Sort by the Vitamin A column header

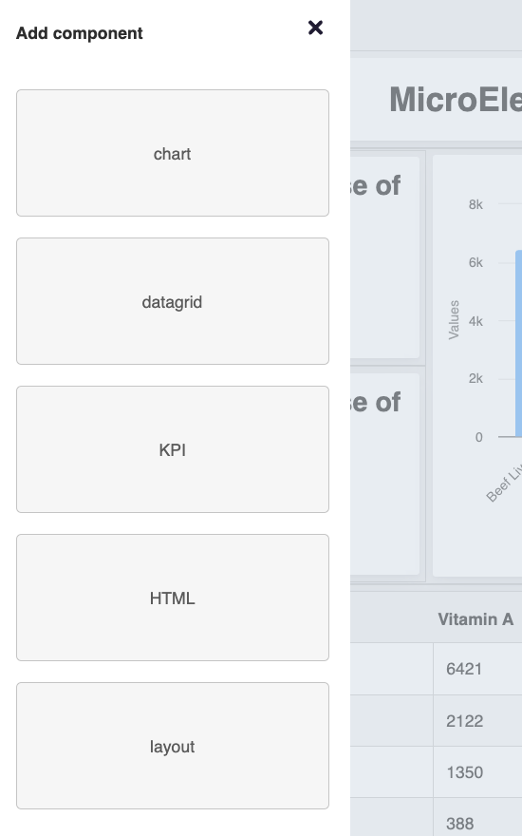[x=475, y=619]
